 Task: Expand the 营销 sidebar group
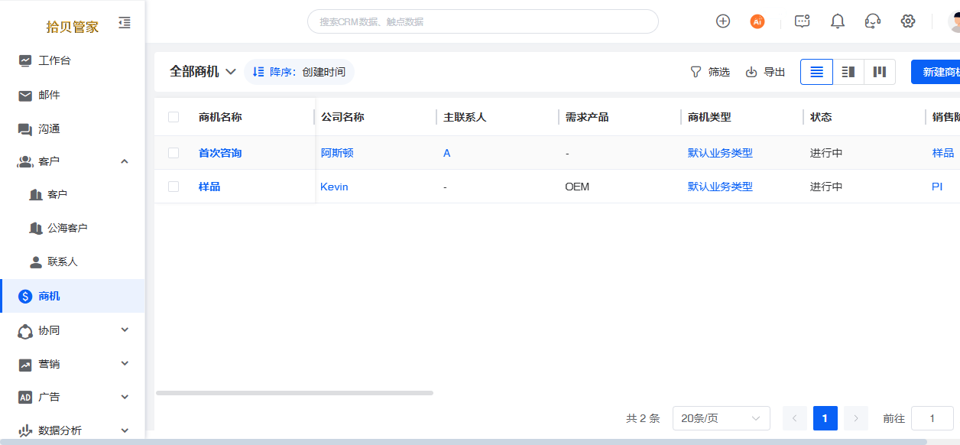125,364
